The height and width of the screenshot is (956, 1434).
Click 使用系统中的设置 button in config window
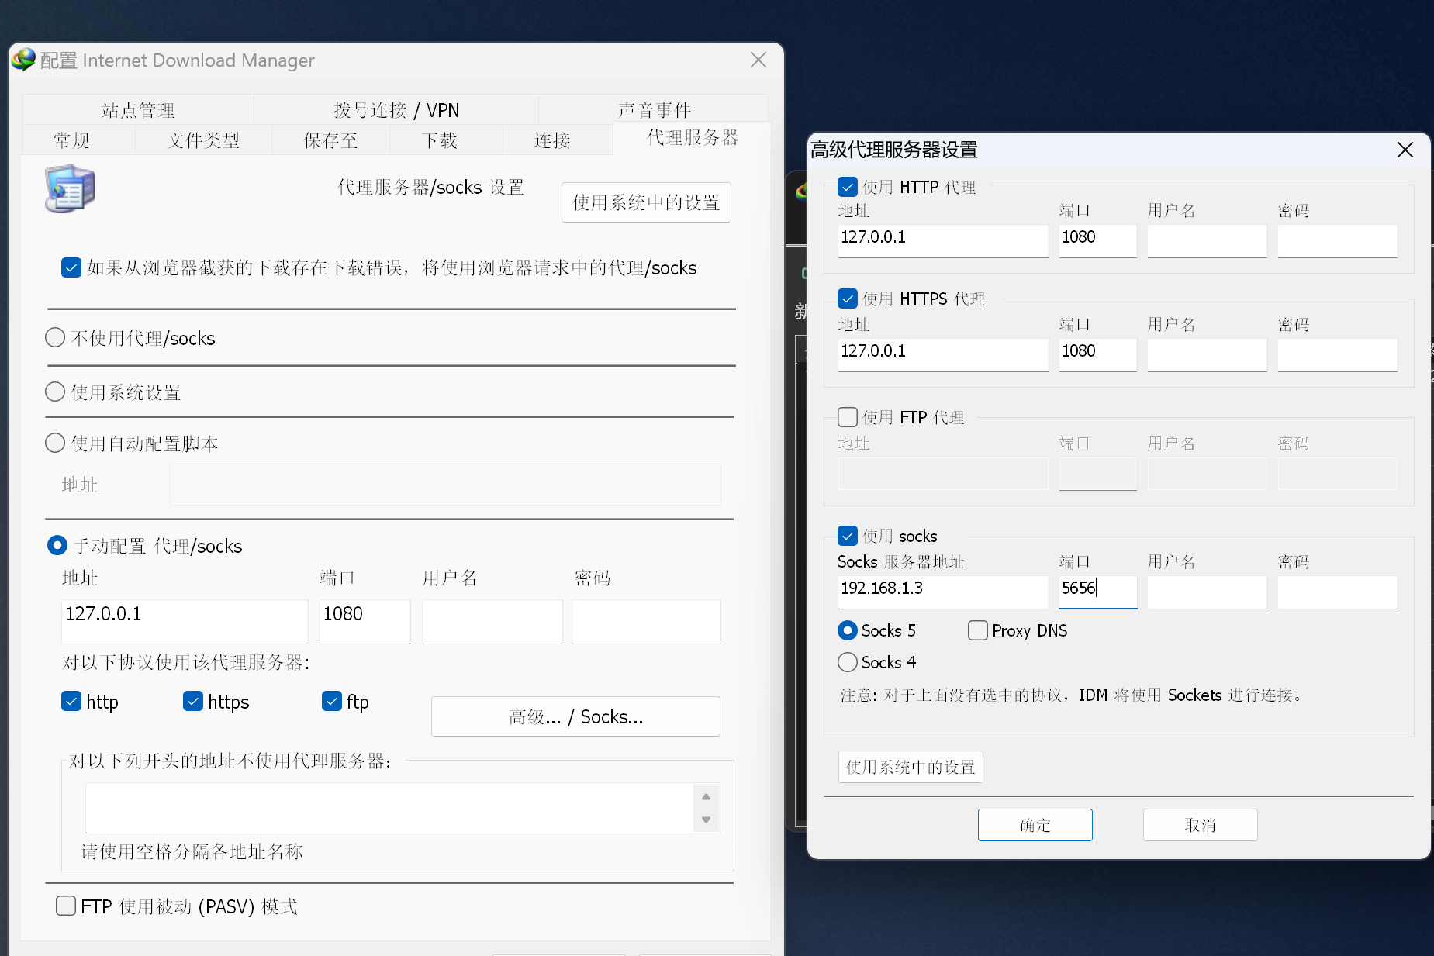(646, 202)
